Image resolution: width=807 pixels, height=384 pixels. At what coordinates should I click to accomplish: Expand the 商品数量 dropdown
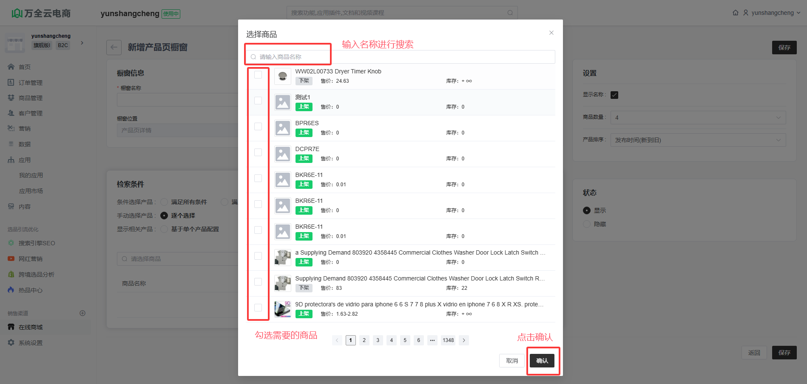(x=698, y=118)
